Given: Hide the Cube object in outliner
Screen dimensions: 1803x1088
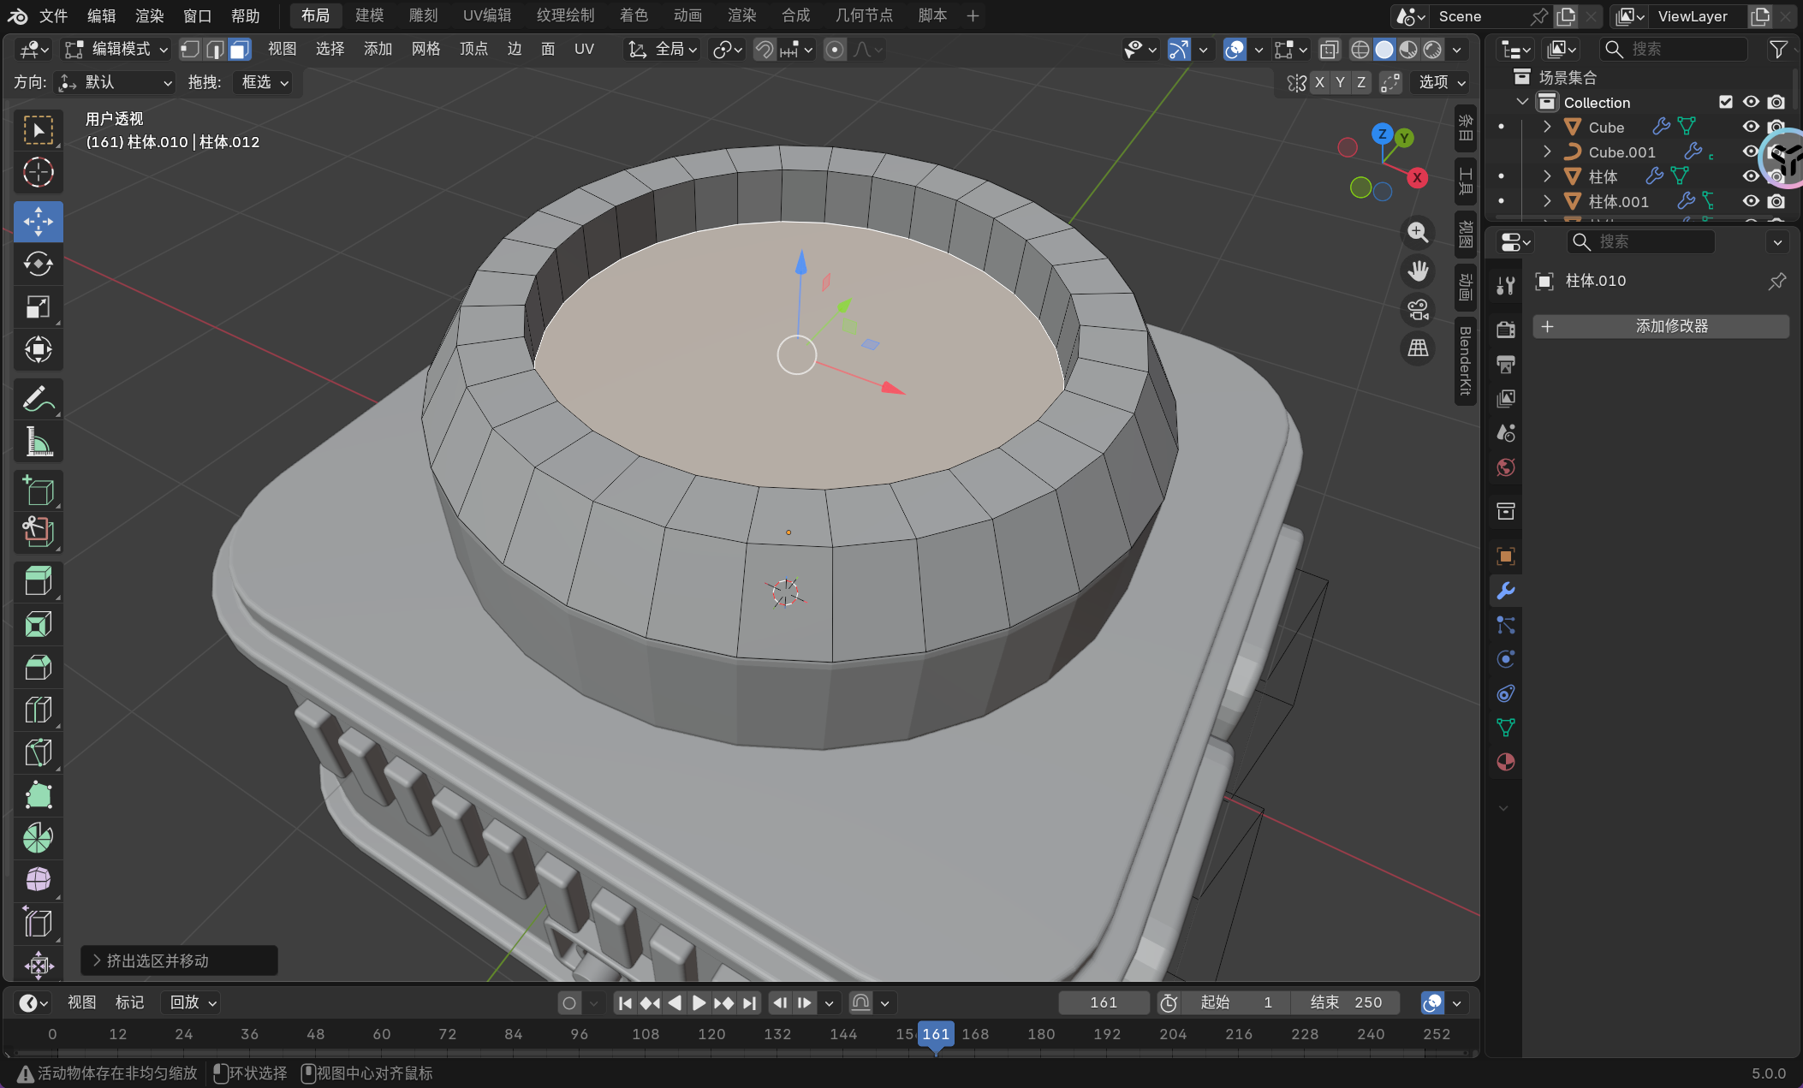Looking at the screenshot, I should [1751, 128].
